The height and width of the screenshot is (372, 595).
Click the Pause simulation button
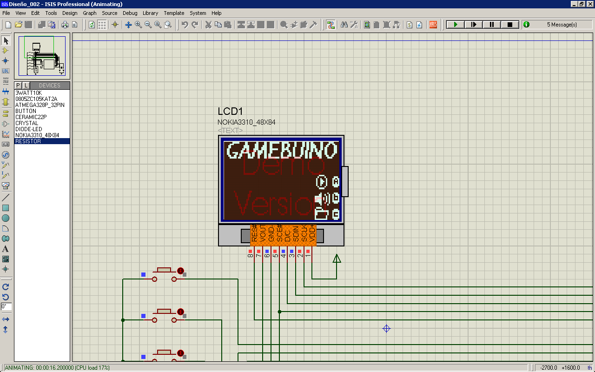[x=492, y=25]
